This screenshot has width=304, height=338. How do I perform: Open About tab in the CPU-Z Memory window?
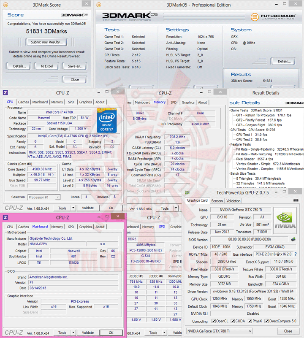(202, 102)
